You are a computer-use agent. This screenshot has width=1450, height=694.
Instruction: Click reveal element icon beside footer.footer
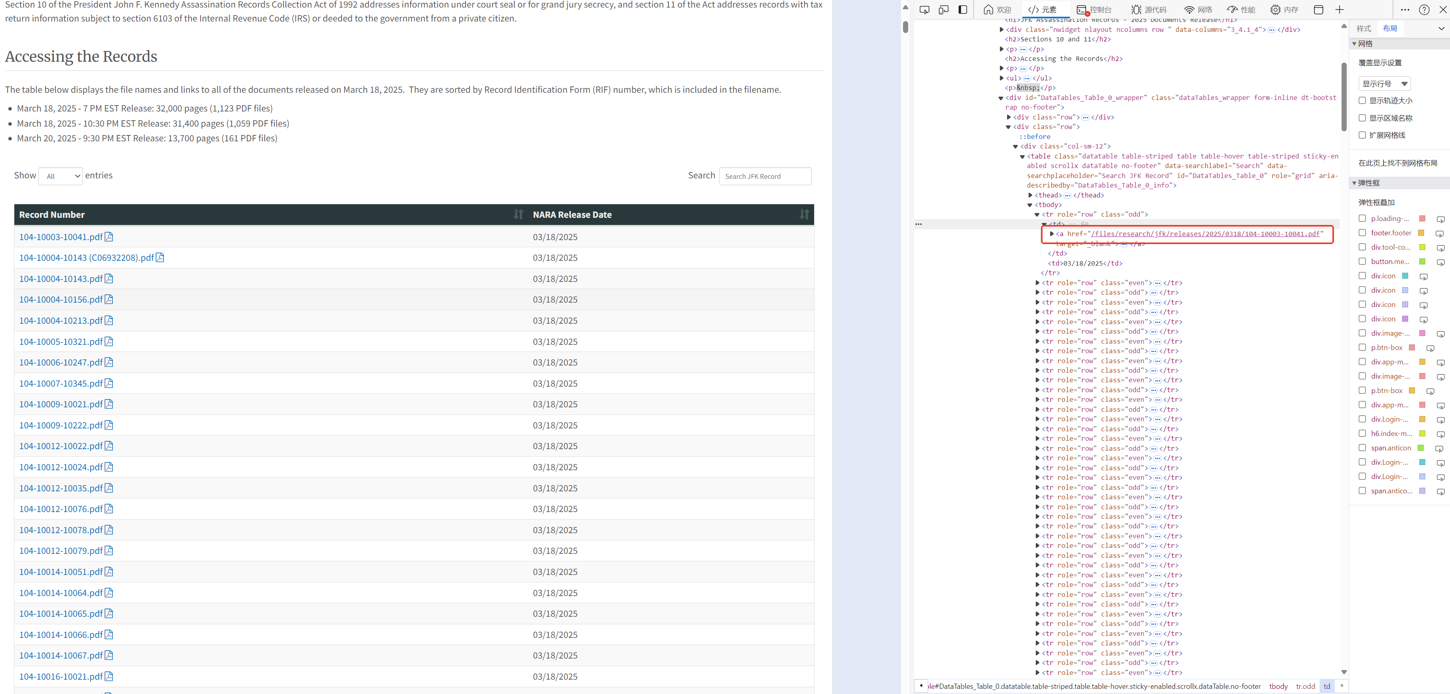[x=1439, y=233]
